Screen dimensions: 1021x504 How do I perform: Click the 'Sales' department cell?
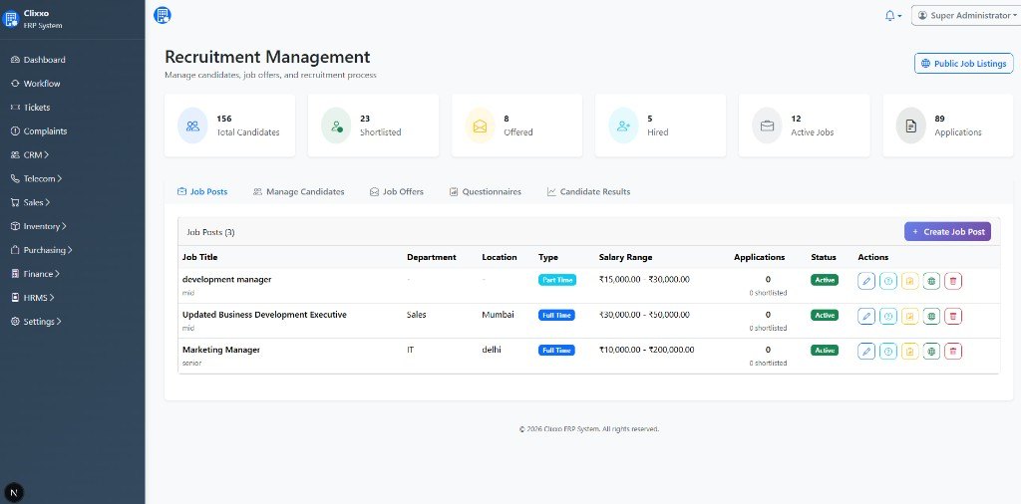point(417,314)
